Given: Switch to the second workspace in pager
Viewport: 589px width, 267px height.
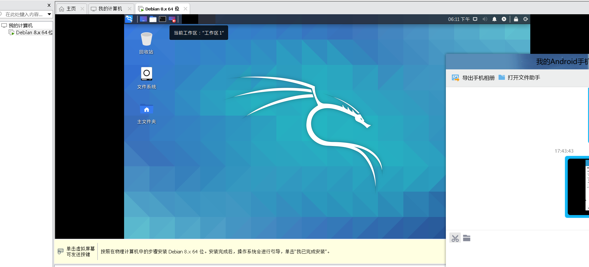Looking at the screenshot, I should click(207, 19).
